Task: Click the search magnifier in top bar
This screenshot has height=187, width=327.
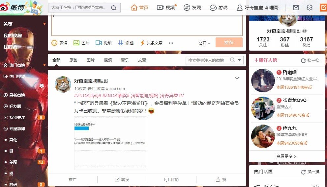Action: click(114, 8)
